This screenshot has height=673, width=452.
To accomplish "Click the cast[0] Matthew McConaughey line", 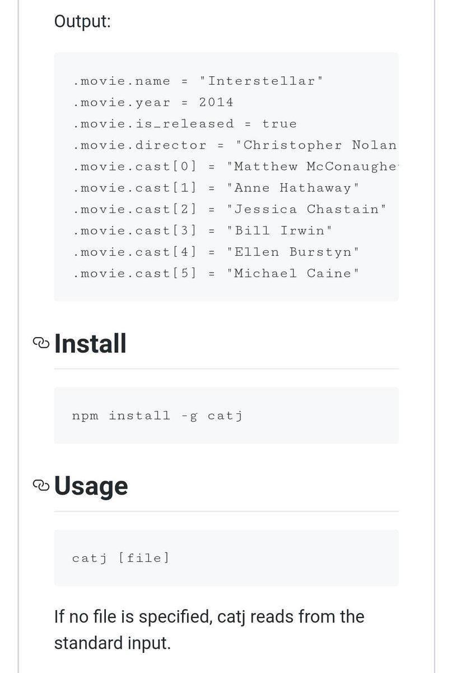I will tap(235, 167).
